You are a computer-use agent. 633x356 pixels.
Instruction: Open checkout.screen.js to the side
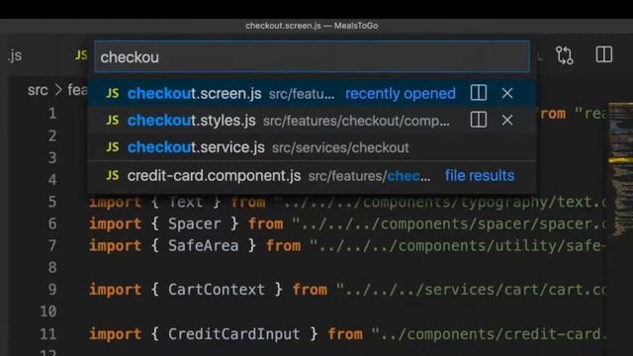[479, 93]
